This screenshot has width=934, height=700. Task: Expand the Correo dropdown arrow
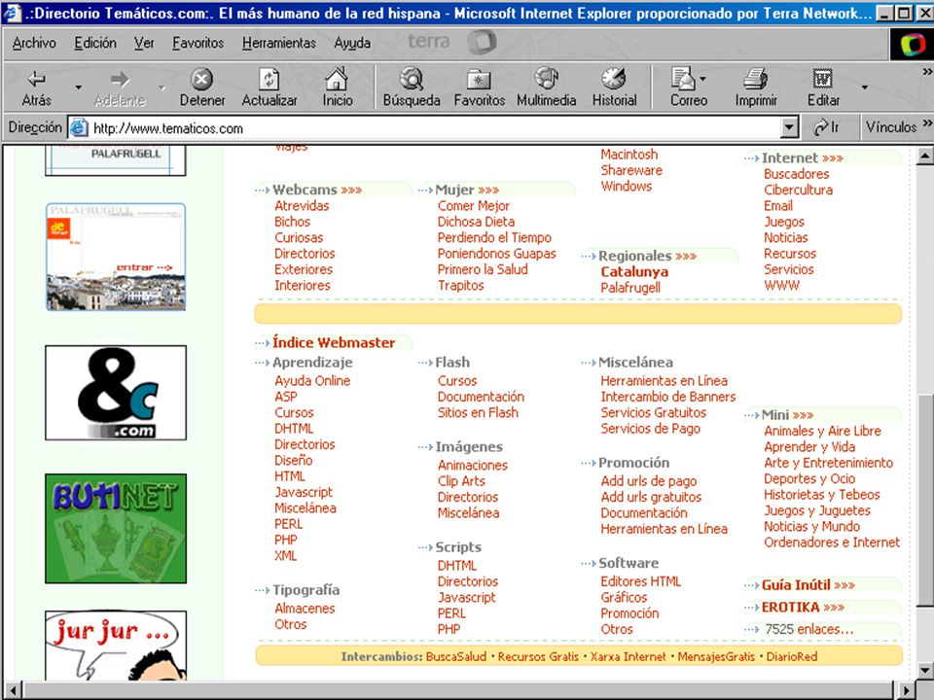(702, 79)
